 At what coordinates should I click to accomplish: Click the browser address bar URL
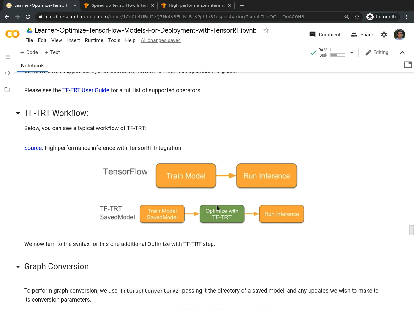click(175, 17)
